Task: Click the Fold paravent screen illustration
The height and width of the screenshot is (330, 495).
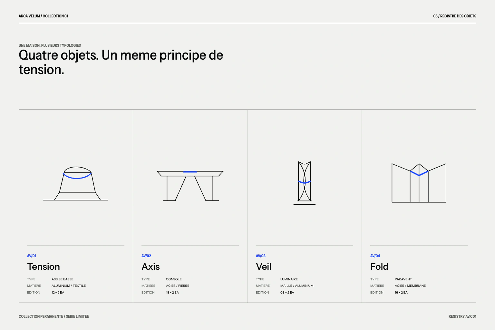Action: 419,183
